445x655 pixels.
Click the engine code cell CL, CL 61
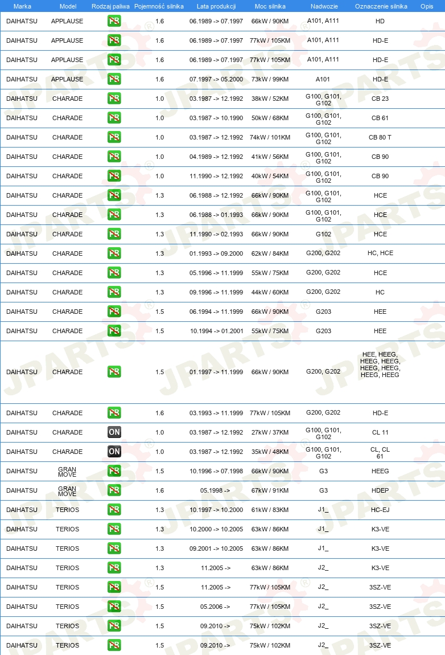[380, 453]
